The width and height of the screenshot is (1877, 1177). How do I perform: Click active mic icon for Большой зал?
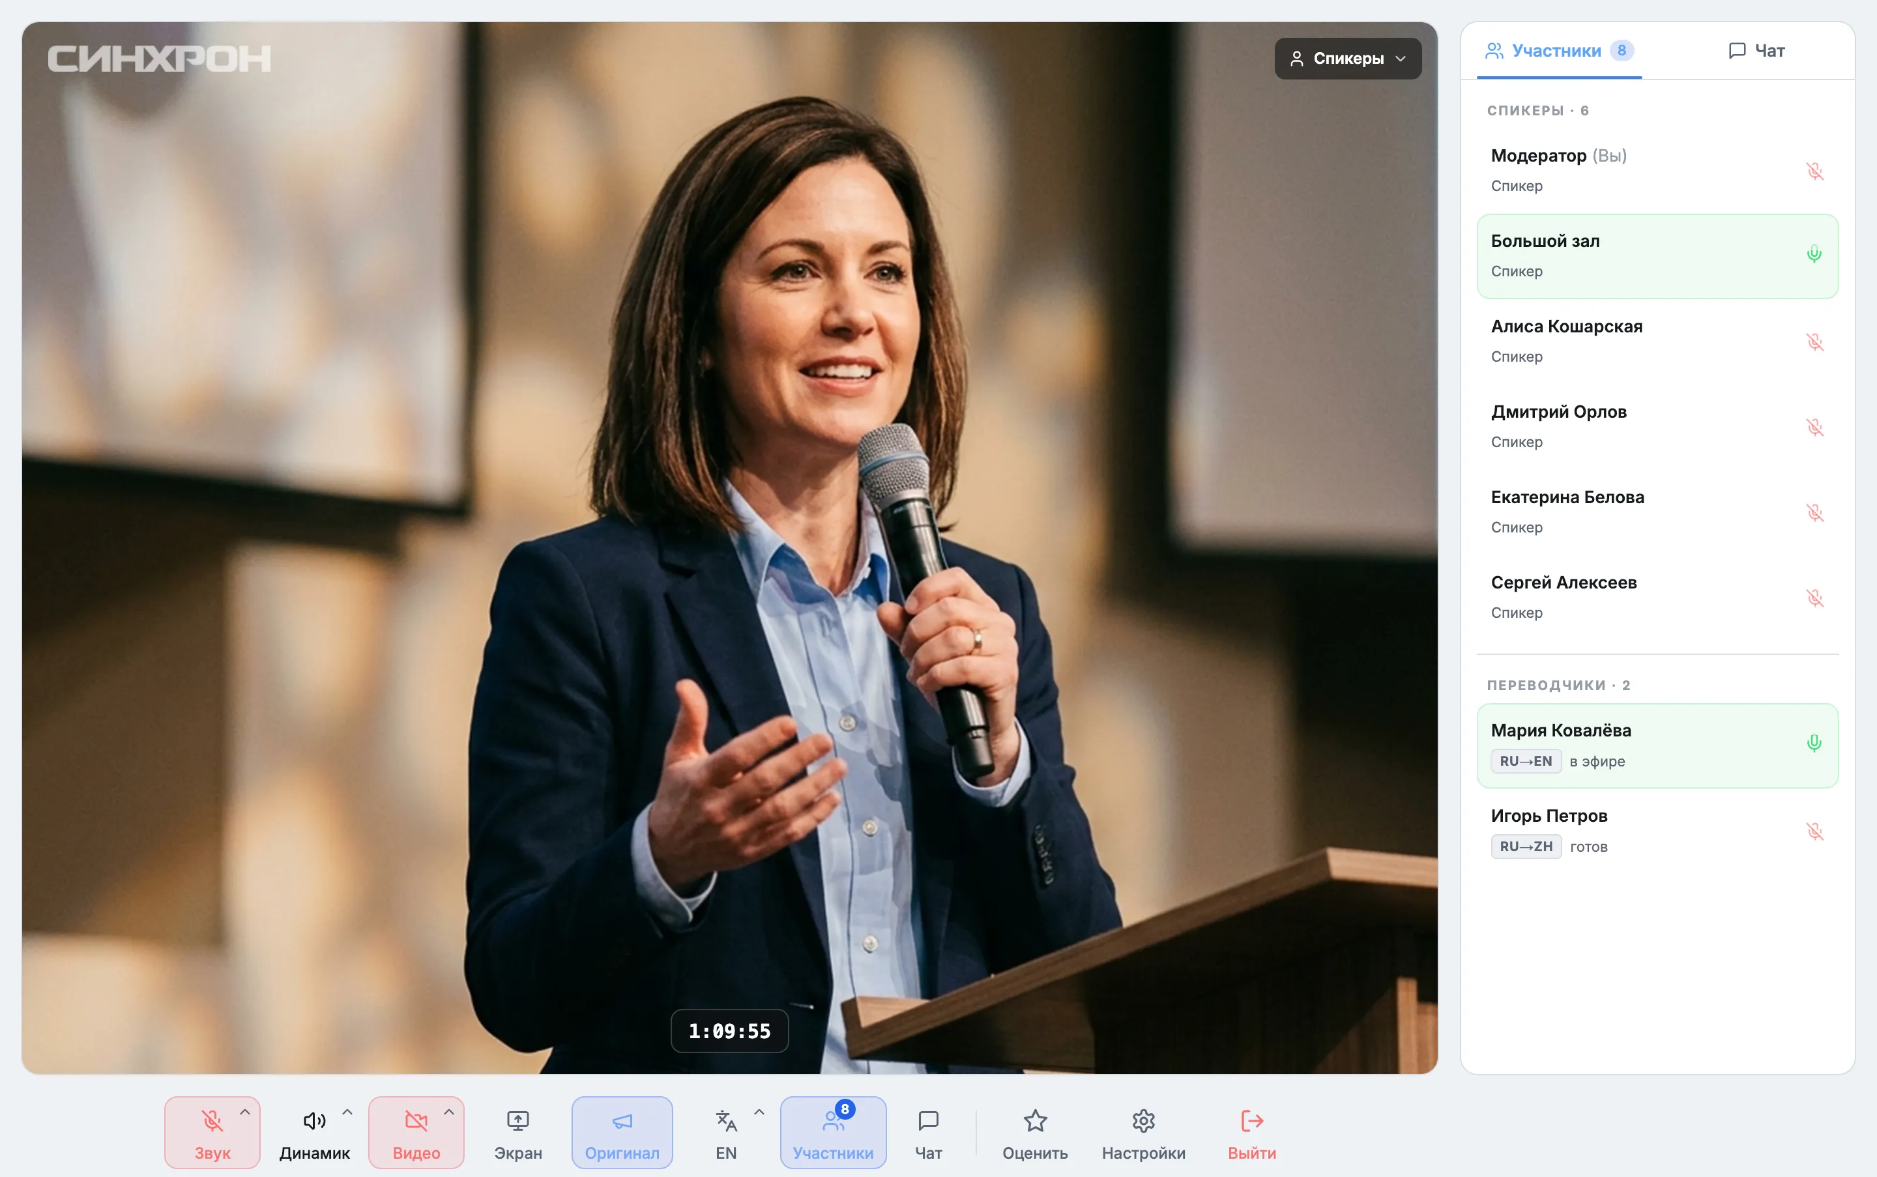tap(1814, 254)
